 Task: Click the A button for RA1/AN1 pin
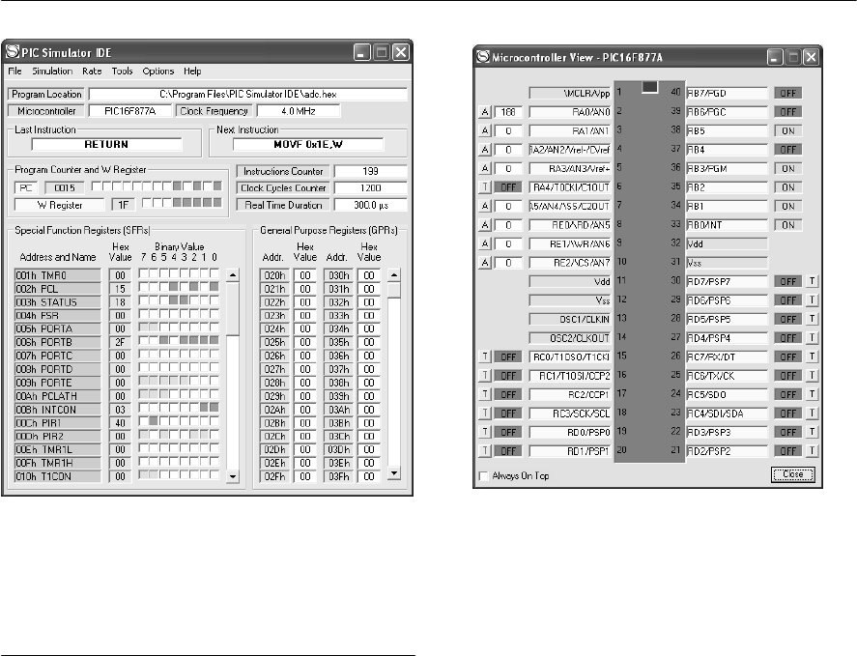click(484, 131)
